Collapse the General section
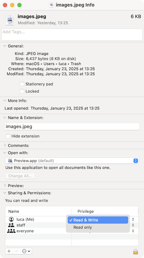Image resolution: width=144 pixels, height=258 pixels. coord(5,46)
